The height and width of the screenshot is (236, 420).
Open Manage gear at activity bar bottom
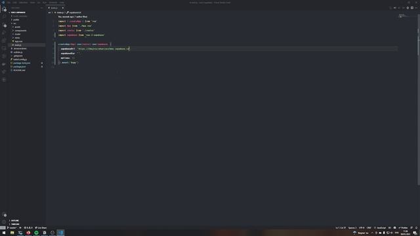coord(4,222)
